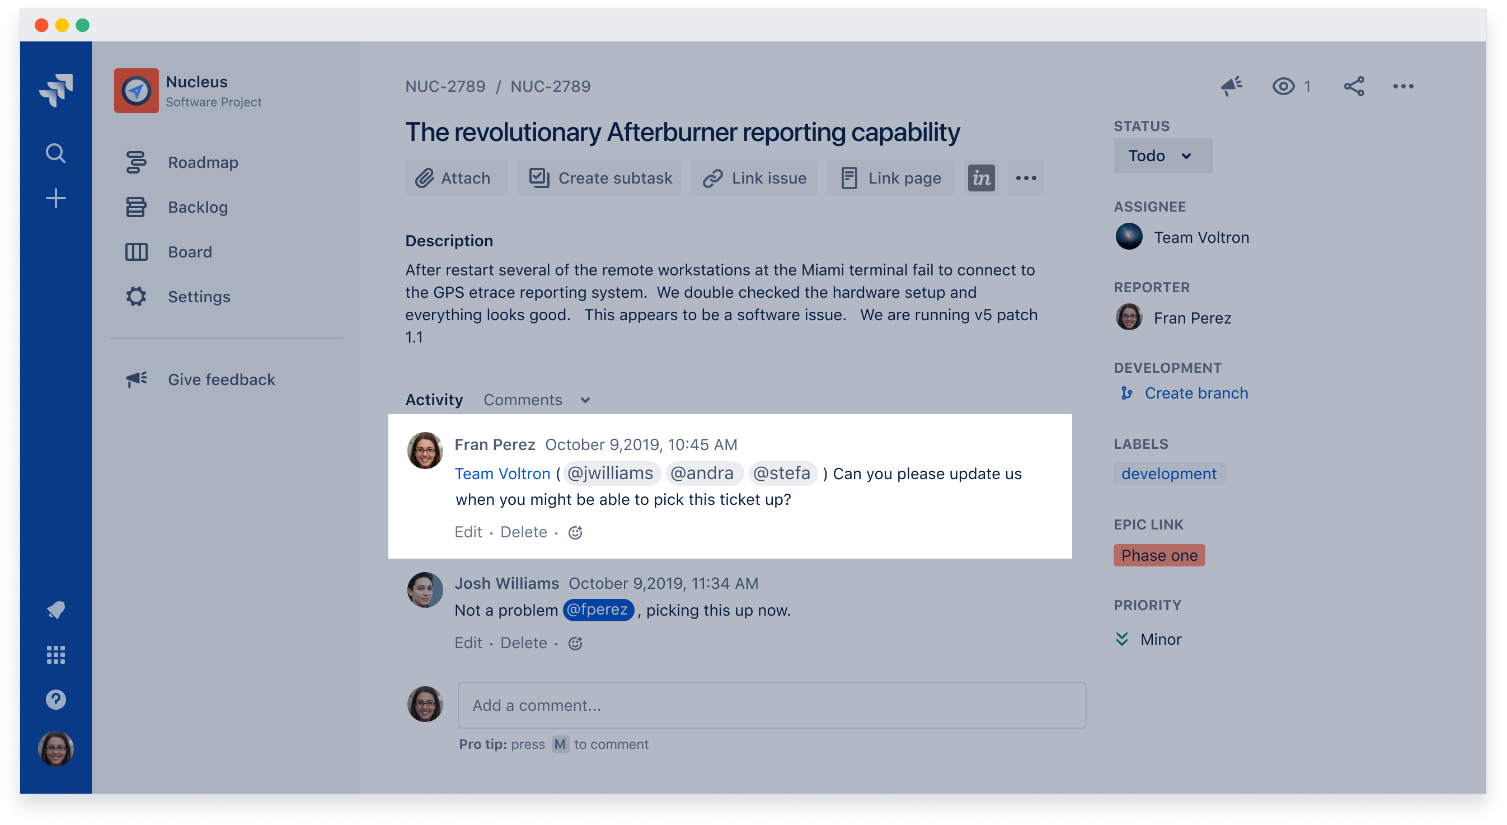Click Create subtask button
1507x825 pixels.
pos(600,179)
